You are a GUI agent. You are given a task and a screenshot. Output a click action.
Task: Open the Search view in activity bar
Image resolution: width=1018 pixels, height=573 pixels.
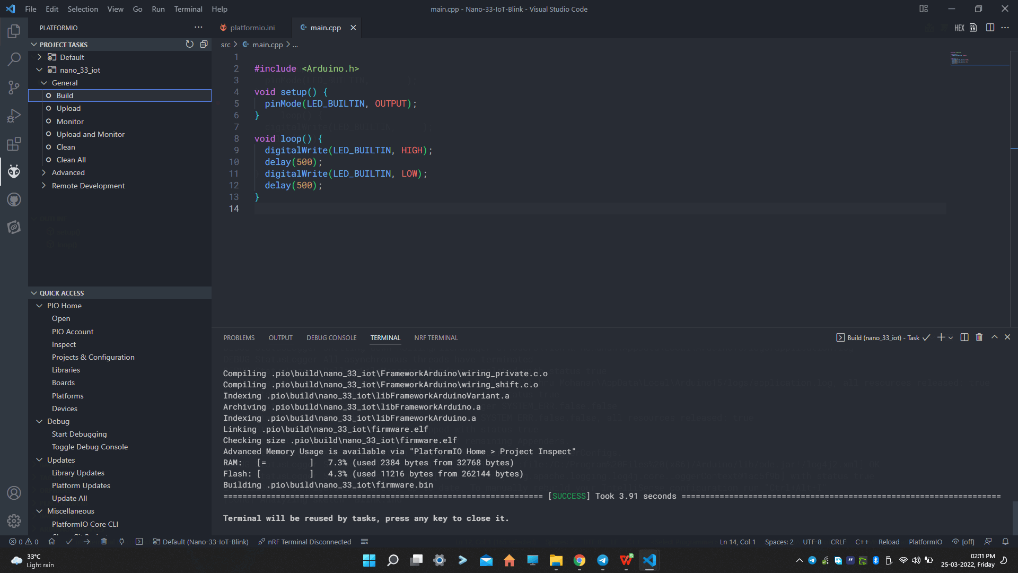tap(14, 59)
